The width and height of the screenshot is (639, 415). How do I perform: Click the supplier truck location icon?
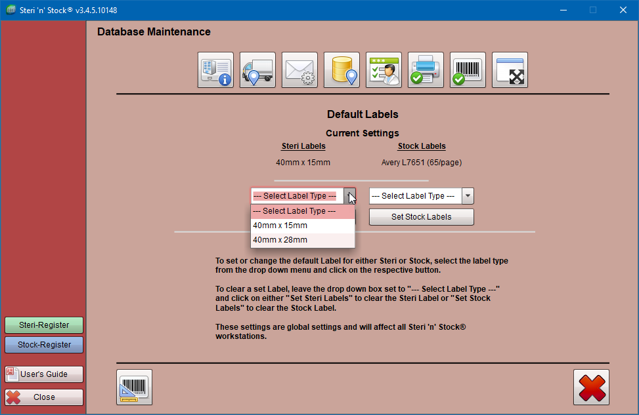[257, 69]
